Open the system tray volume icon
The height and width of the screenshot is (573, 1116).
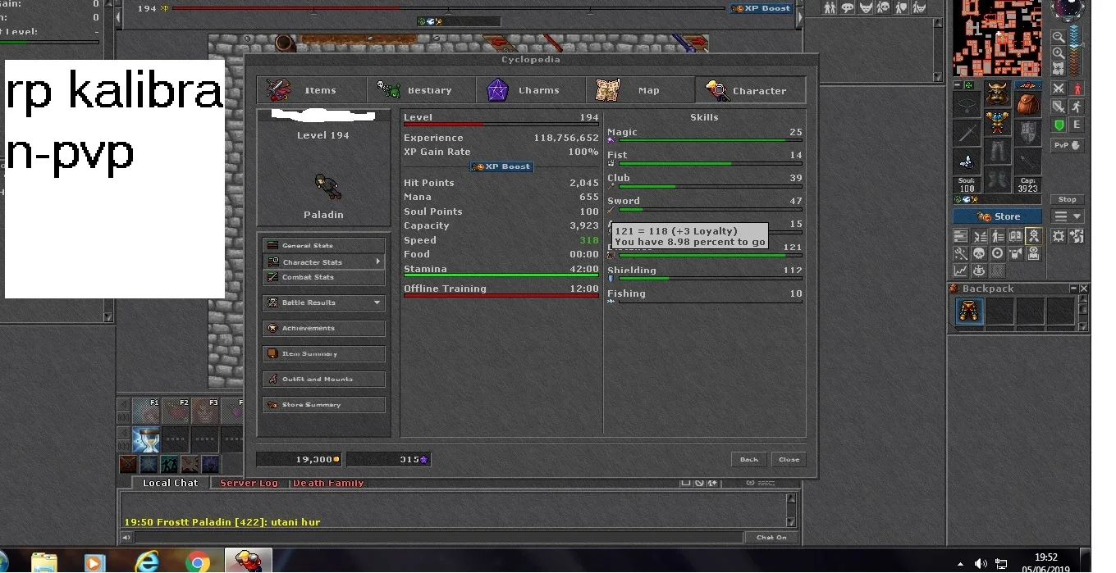(981, 564)
